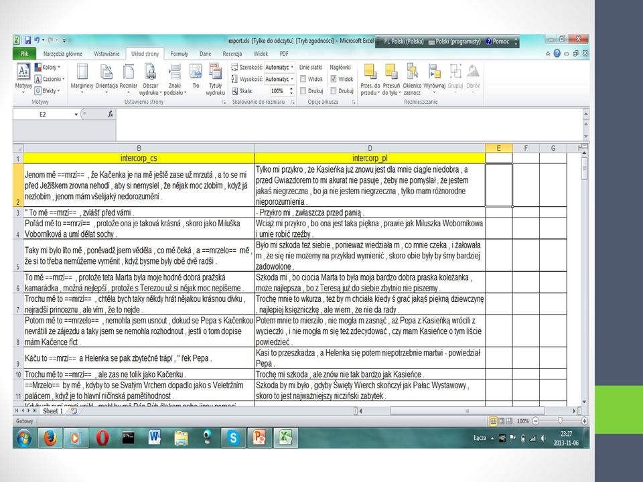Click the horizontal scrollbar of the sheet
The height and width of the screenshot is (482, 643).
[x=467, y=410]
